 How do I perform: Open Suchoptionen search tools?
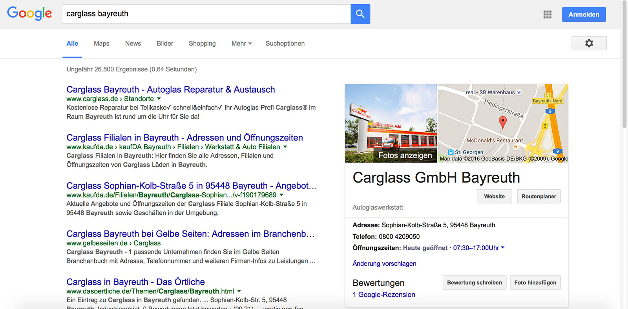(x=285, y=44)
